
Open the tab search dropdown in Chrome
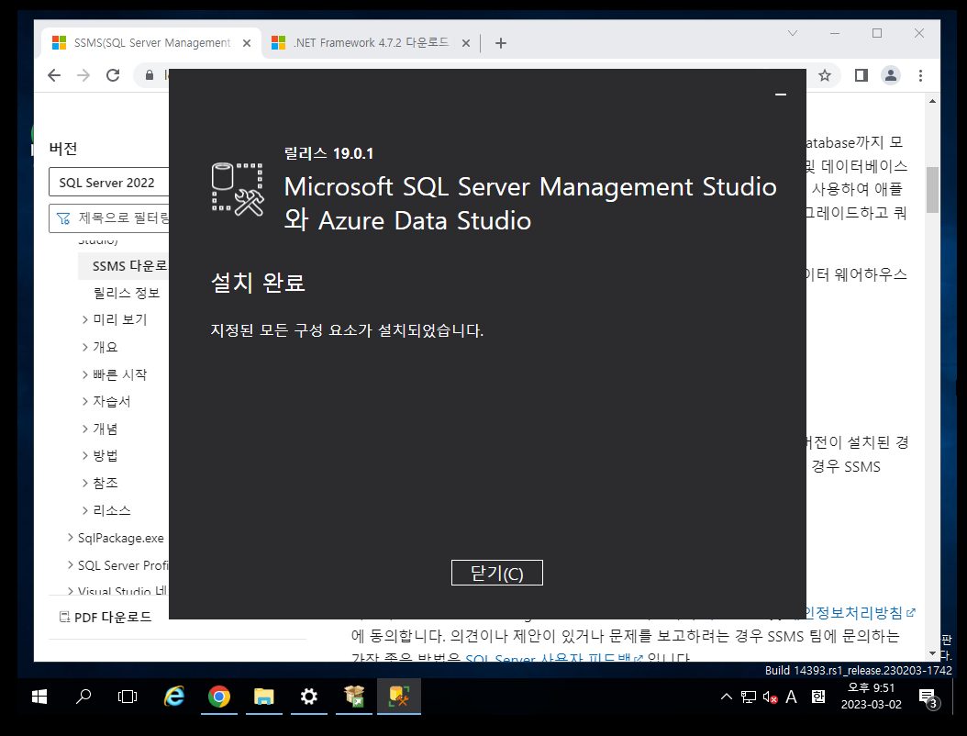pos(793,33)
